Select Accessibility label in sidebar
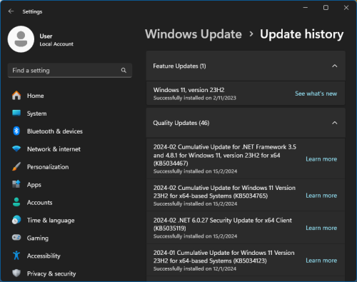The height and width of the screenshot is (282, 357). pos(44,256)
